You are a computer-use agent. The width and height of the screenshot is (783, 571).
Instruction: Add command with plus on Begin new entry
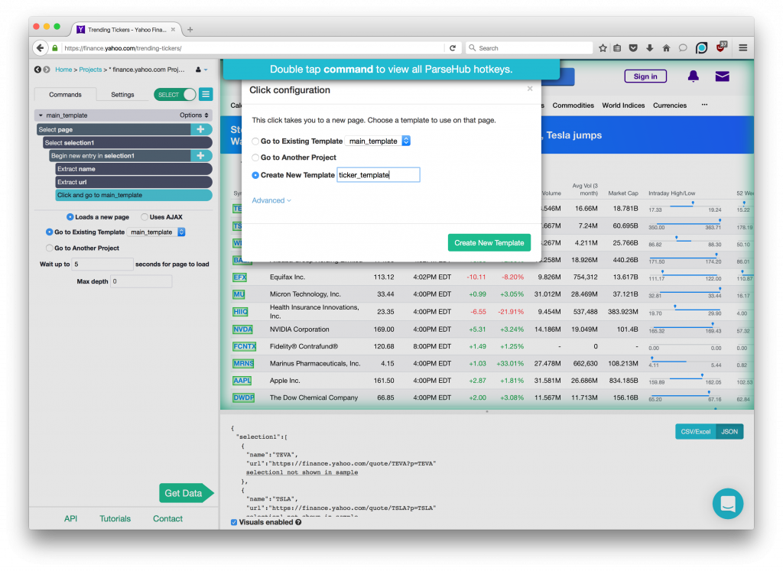[201, 156]
